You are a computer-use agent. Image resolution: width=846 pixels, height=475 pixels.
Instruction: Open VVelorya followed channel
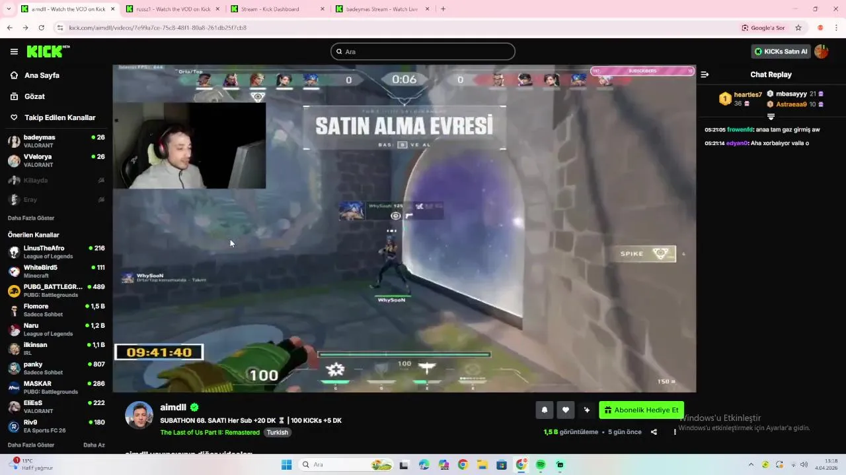coord(56,160)
